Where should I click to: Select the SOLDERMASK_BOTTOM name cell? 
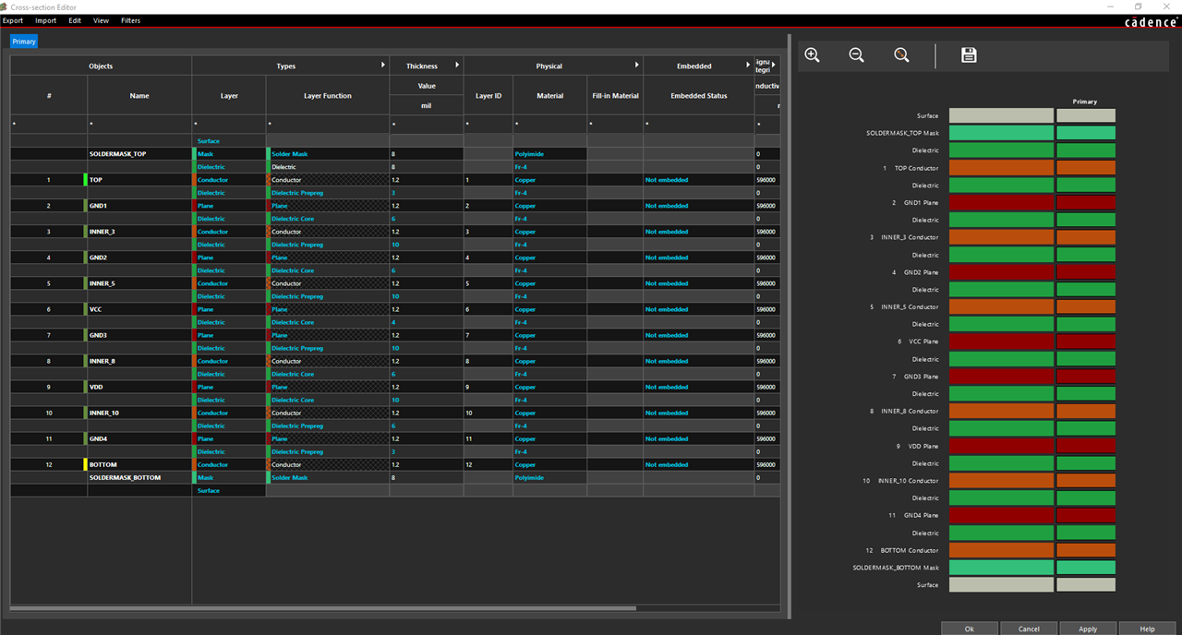[x=139, y=477]
